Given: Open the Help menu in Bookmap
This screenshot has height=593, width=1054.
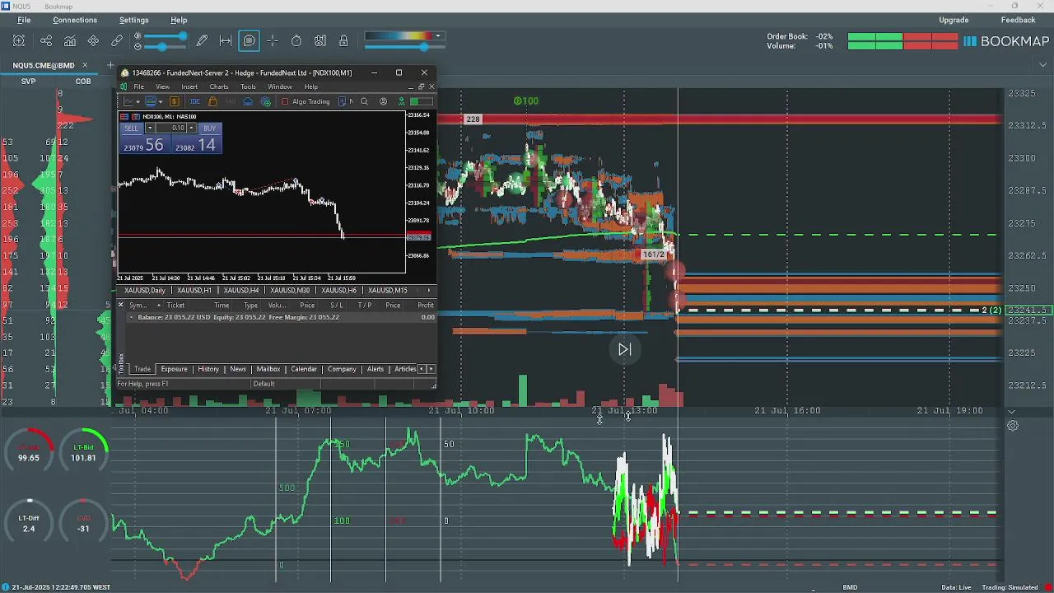Looking at the screenshot, I should [x=179, y=20].
